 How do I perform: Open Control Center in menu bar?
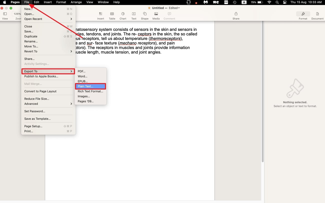[x=285, y=2]
